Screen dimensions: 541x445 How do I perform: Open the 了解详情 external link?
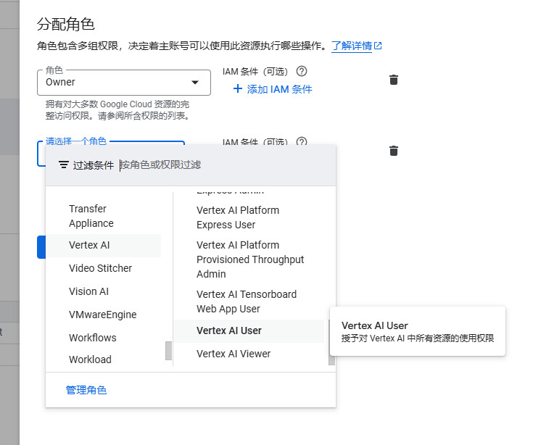356,46
